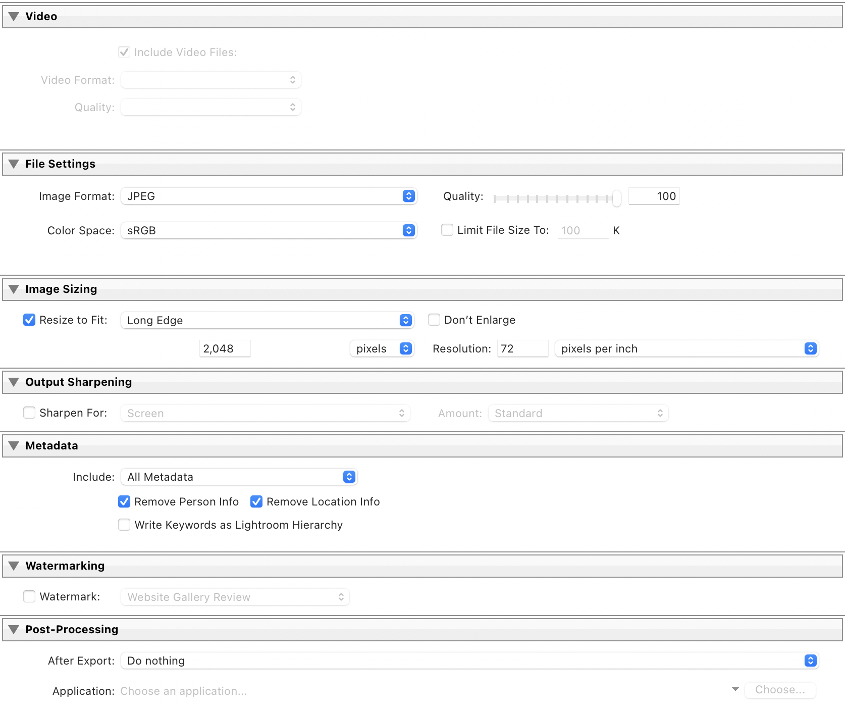The width and height of the screenshot is (845, 711).
Task: Uncheck Remove Location Info
Action: pos(256,502)
